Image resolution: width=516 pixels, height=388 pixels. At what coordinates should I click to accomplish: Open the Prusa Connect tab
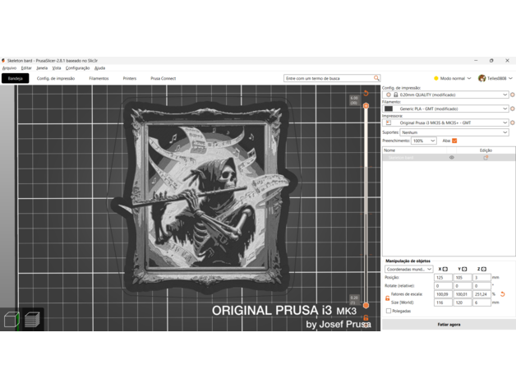click(x=163, y=78)
